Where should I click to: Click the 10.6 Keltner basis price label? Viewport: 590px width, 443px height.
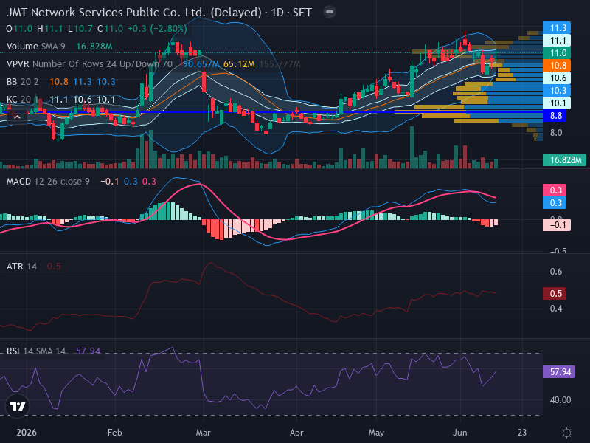click(557, 78)
